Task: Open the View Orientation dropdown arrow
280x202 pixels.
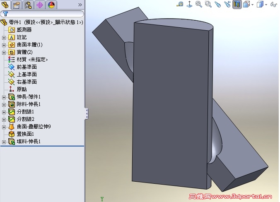Action: (x=252, y=5)
